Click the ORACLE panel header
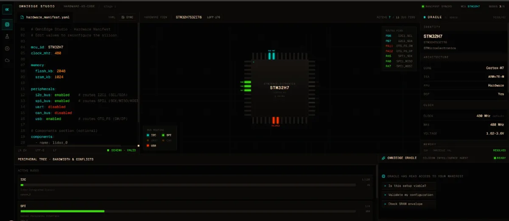The height and width of the screenshot is (221, 509). (x=434, y=17)
